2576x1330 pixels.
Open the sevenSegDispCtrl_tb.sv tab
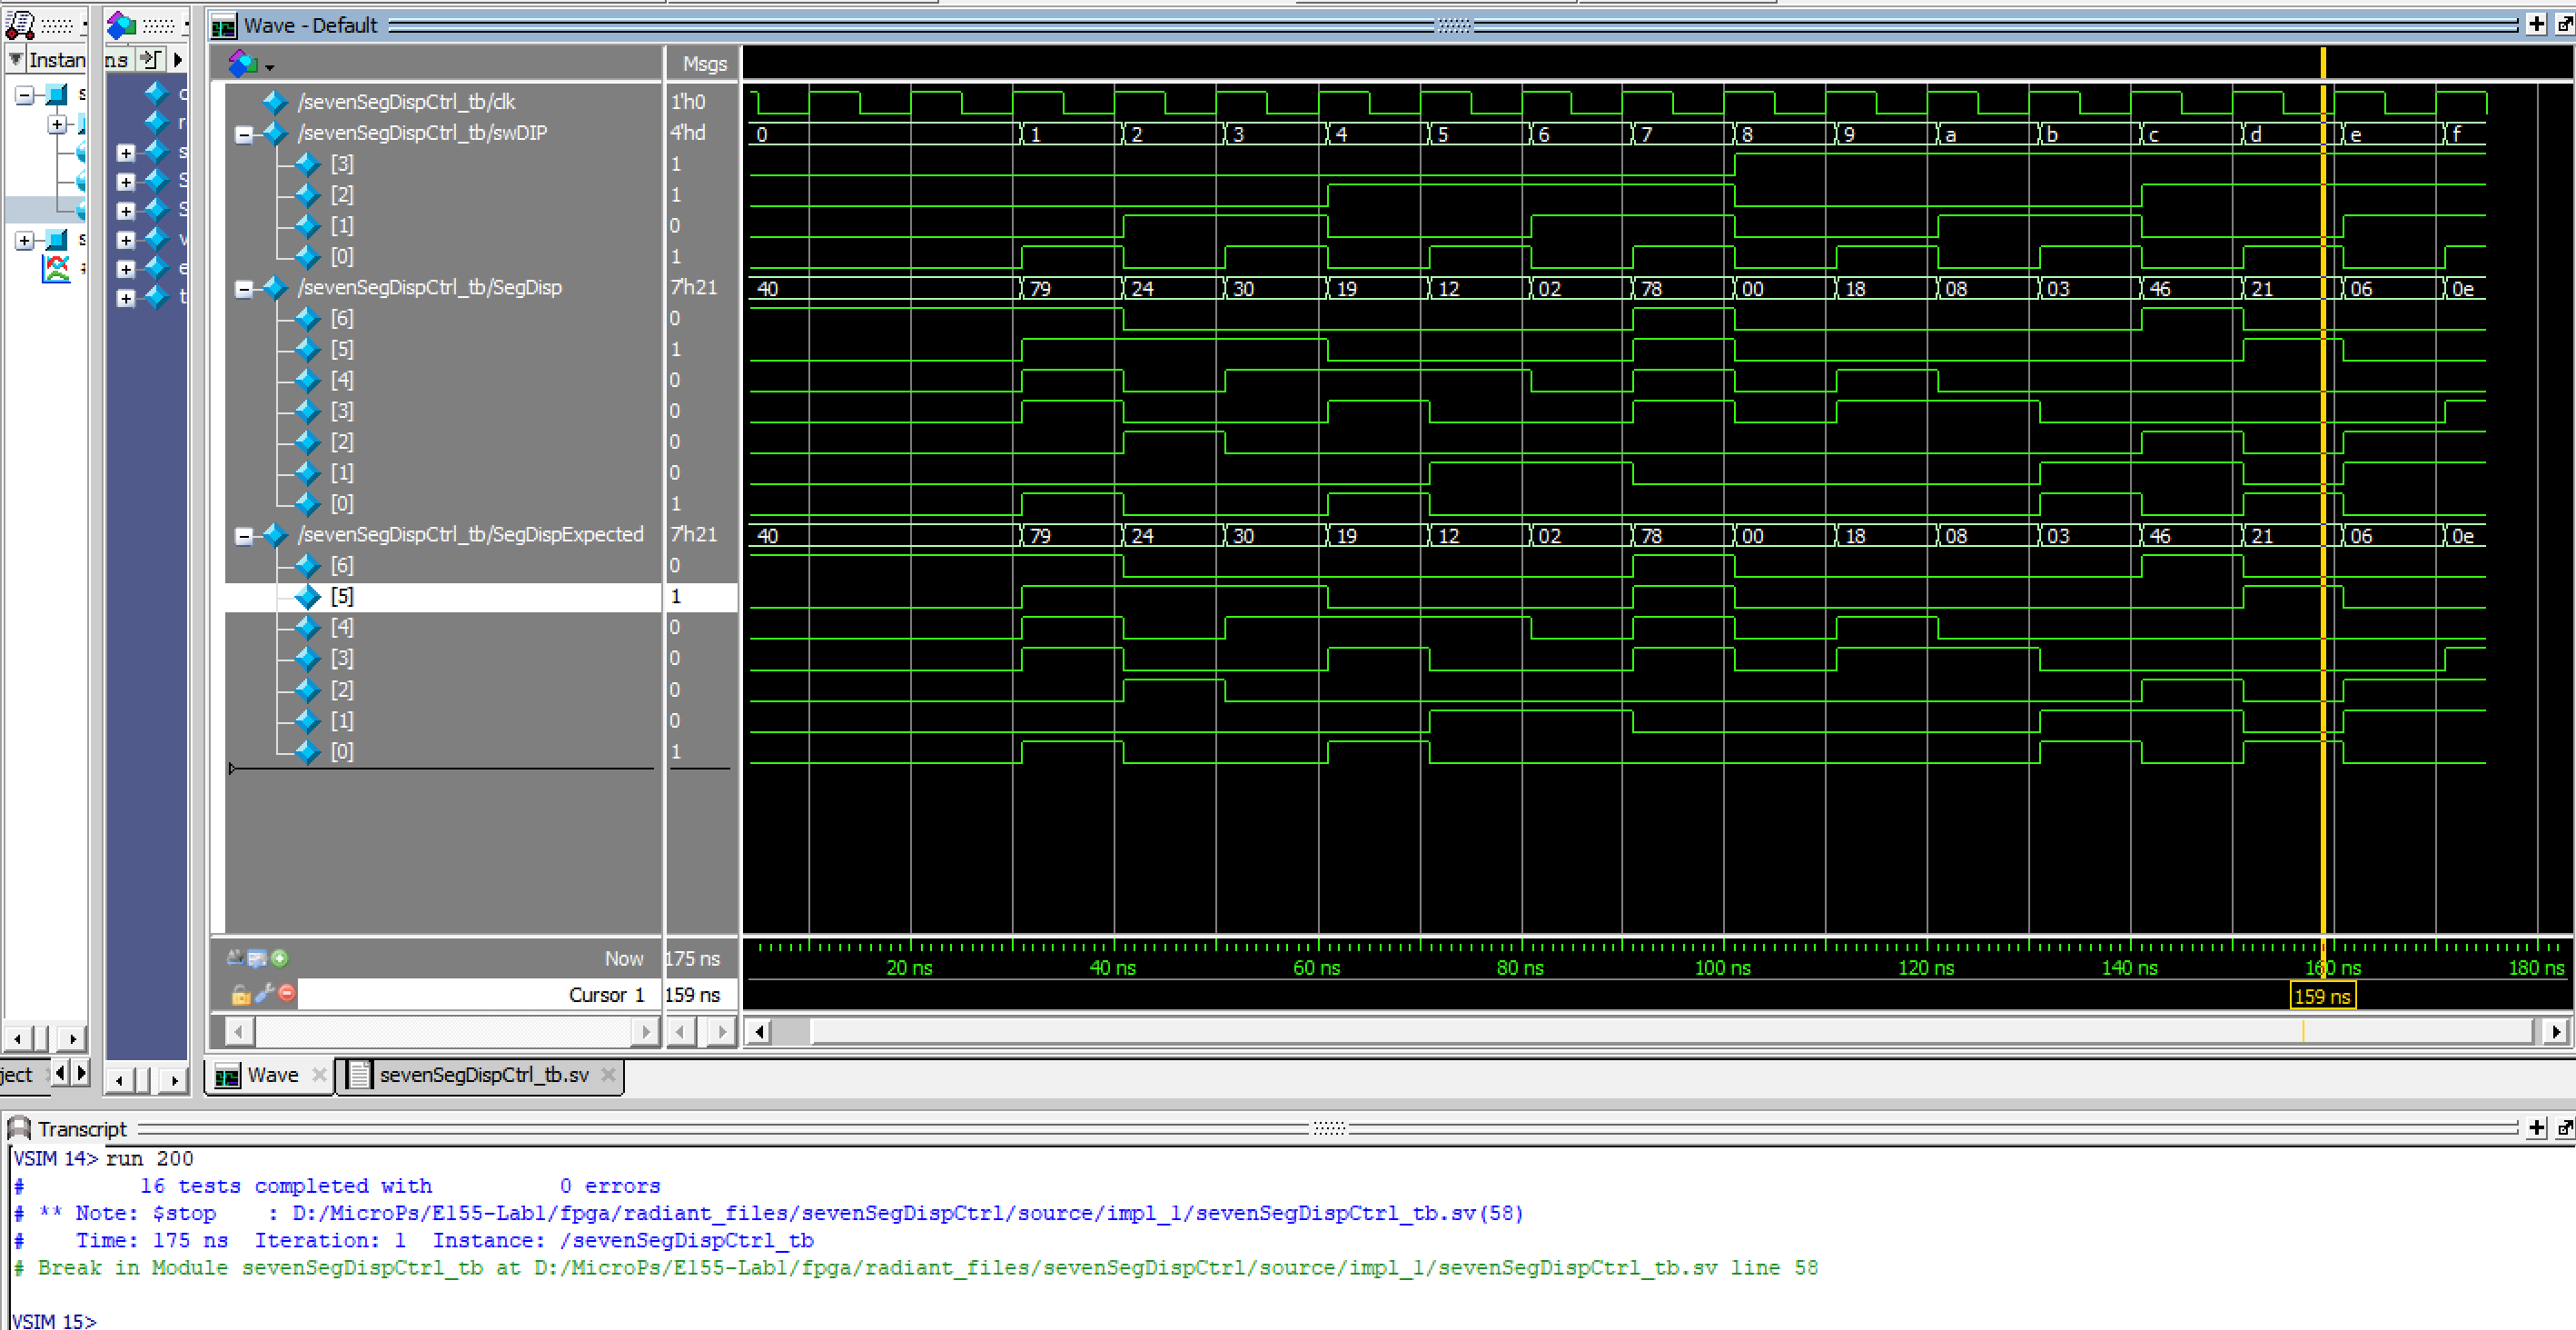[x=483, y=1075]
